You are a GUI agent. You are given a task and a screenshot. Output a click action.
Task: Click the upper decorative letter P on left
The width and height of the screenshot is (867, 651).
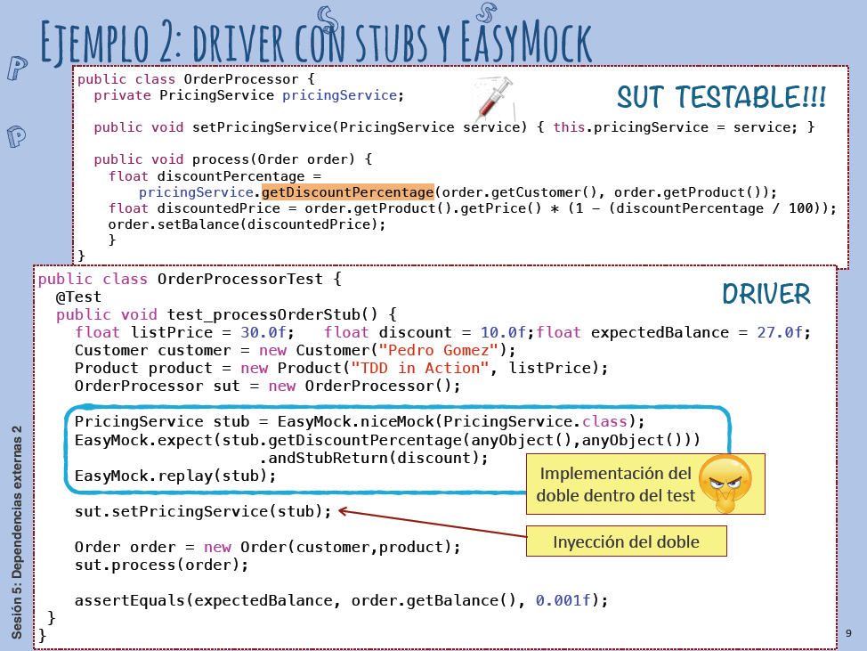pyautogui.click(x=15, y=69)
